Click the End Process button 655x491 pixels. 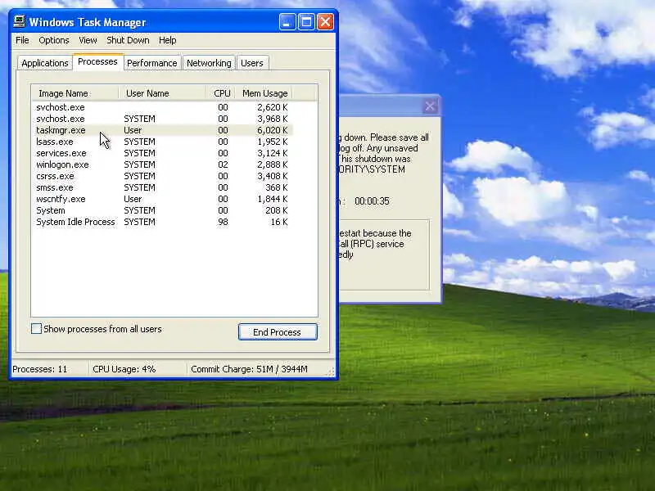[278, 332]
